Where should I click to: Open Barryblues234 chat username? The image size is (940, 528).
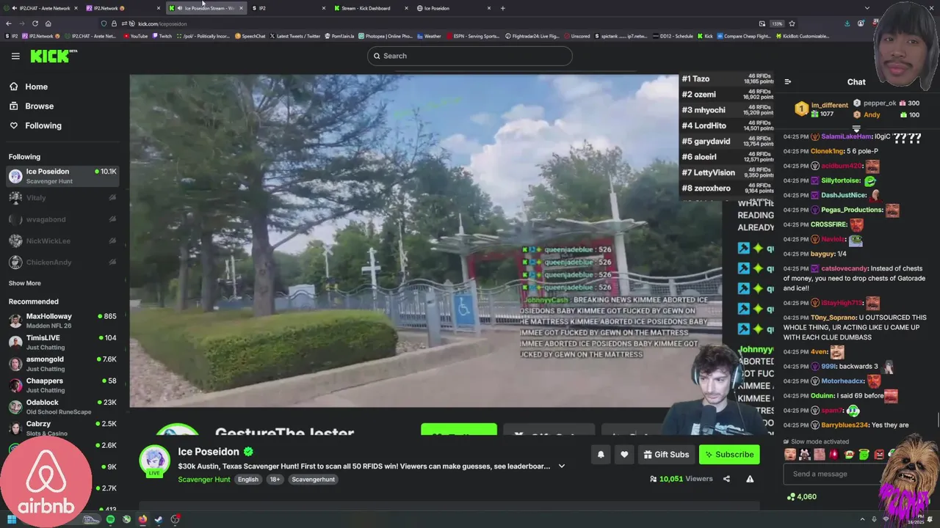[845, 425]
